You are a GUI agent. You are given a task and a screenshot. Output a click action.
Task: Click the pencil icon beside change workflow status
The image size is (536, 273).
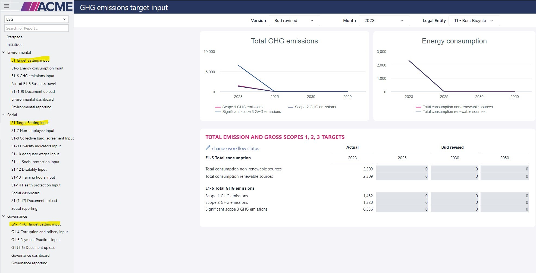[x=208, y=148]
